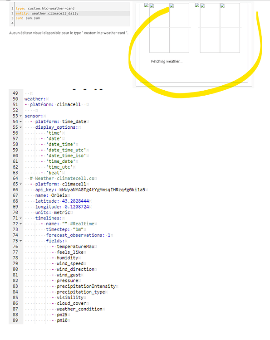
Task: Click the '#Realtime' comment on line 72
Action: pos(82,224)
